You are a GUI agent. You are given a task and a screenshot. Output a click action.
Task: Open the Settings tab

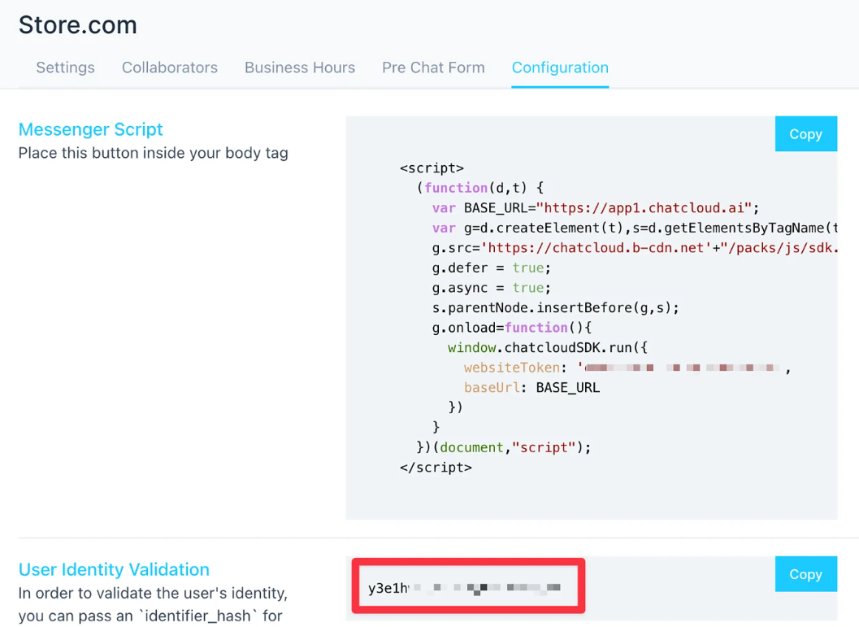(65, 67)
